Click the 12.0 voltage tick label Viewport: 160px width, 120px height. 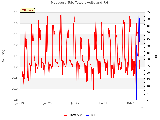(15, 45)
